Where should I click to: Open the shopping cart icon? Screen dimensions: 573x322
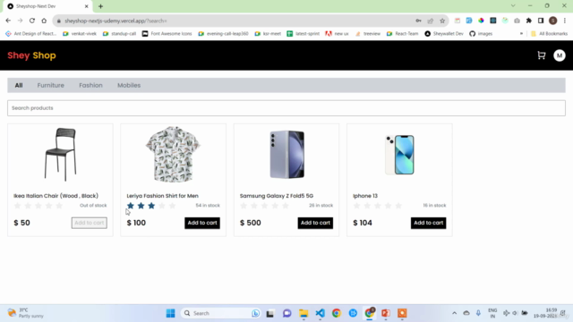[x=541, y=55]
